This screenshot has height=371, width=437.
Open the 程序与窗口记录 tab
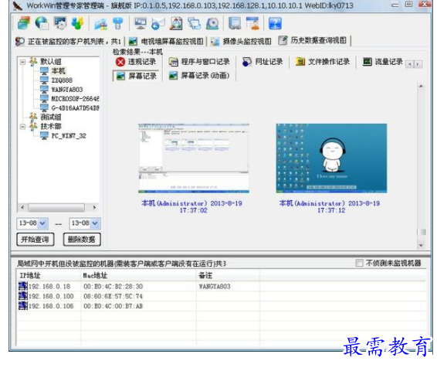[199, 62]
